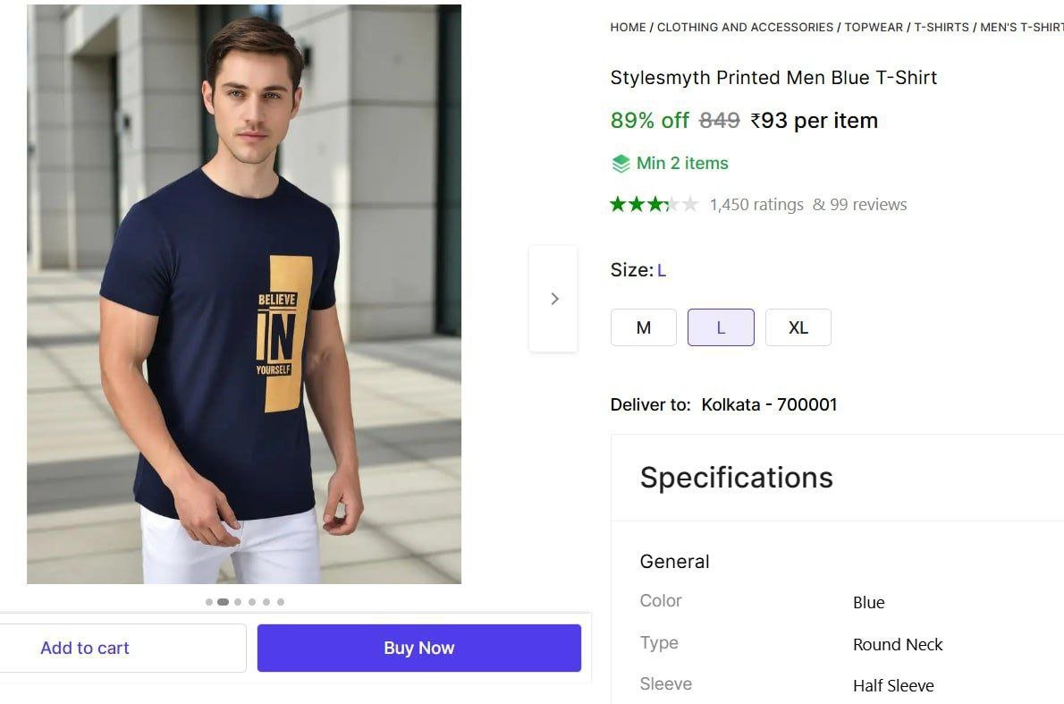1064x704 pixels.
Task: Open the HOME breadcrumb
Action: tap(628, 28)
